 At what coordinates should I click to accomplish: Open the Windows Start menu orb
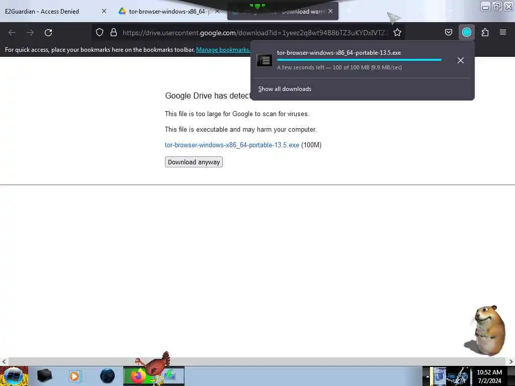(13, 376)
